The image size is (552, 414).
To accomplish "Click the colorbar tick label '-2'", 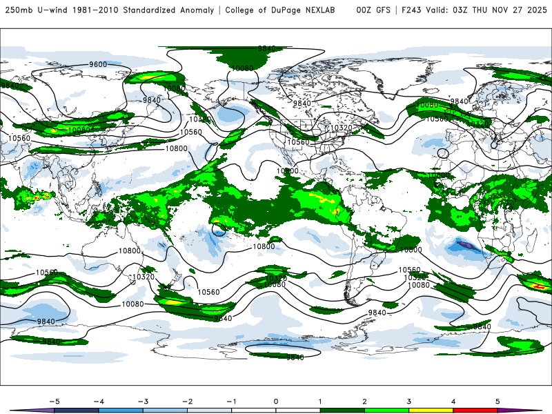I will tap(187, 402).
